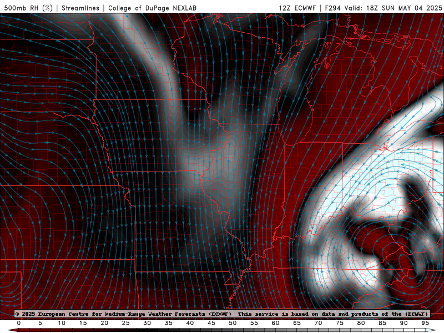The image size is (444, 333).
Task: Click the "0" value on the RH scale
Action: [19, 323]
